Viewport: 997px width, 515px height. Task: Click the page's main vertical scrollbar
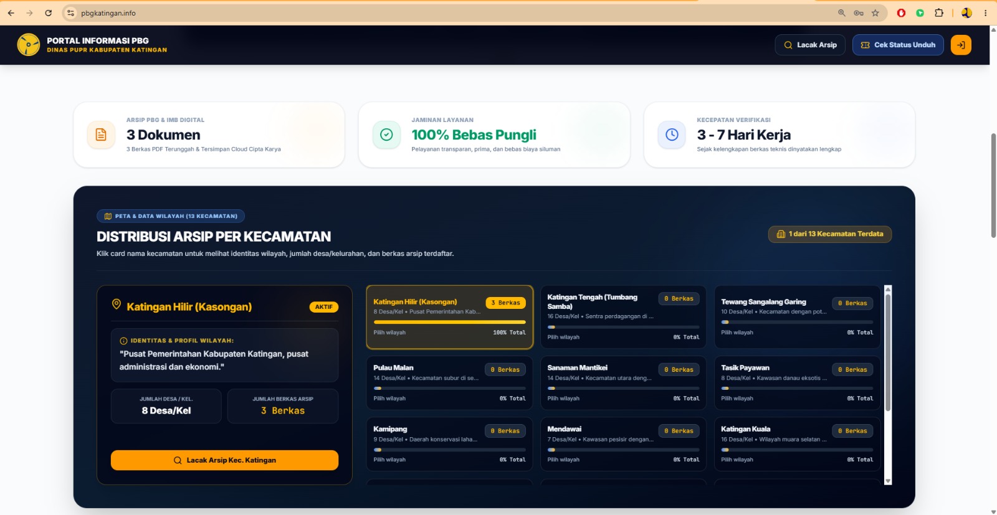(993, 185)
